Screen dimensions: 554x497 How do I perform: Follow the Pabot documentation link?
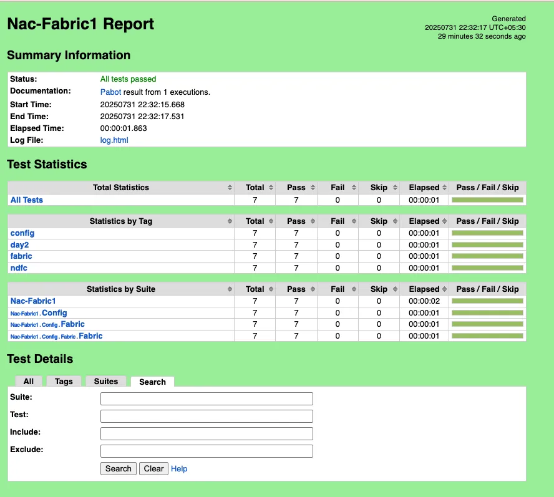[110, 92]
